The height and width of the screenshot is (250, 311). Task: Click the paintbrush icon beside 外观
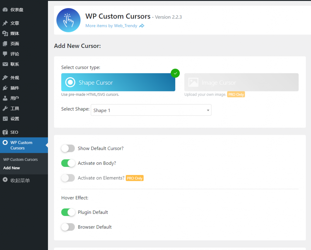[x=5, y=78]
